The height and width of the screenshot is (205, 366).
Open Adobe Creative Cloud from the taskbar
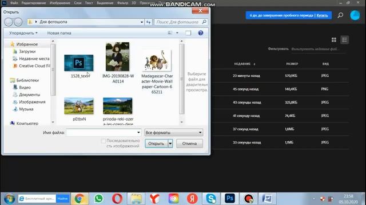173,199
